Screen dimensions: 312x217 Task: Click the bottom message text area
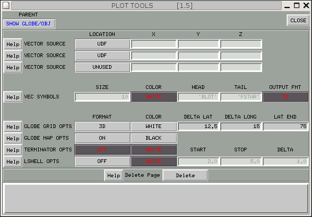tap(156, 198)
